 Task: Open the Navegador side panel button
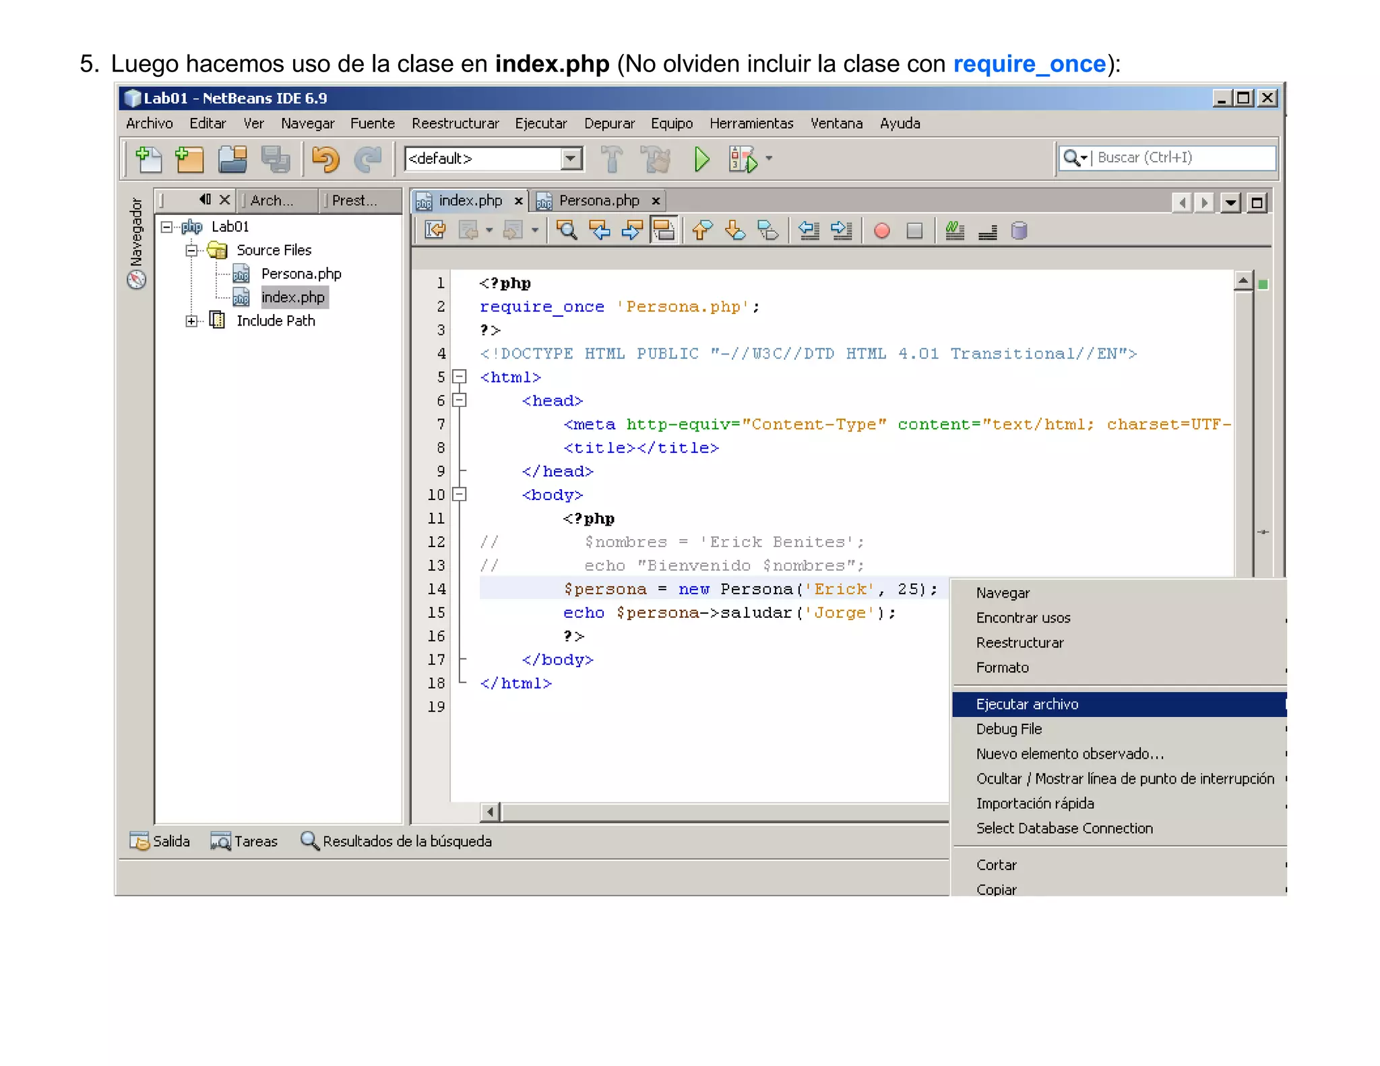click(x=137, y=243)
